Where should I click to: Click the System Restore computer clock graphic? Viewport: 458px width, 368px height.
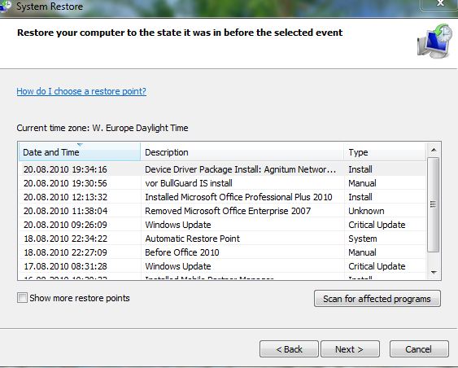coord(434,41)
